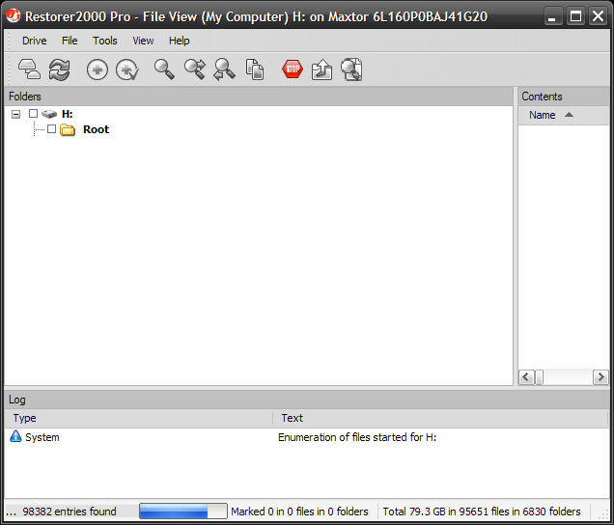The width and height of the screenshot is (614, 525).
Task: Click the Text column header in Log
Action: (x=440, y=418)
